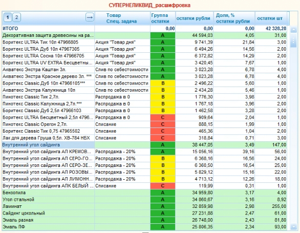This screenshot has height=233, width=300.
Task: Click scrollbar down arrow at bottom right
Action: click(293, 226)
